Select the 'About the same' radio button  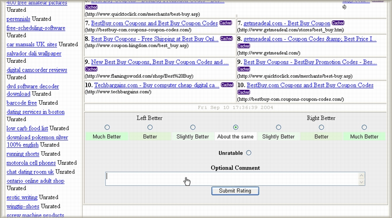236,127
